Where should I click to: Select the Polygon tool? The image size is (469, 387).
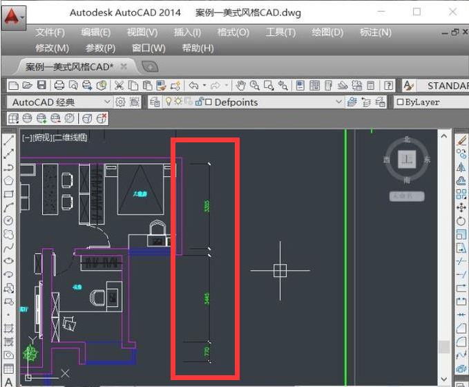pyautogui.click(x=9, y=180)
